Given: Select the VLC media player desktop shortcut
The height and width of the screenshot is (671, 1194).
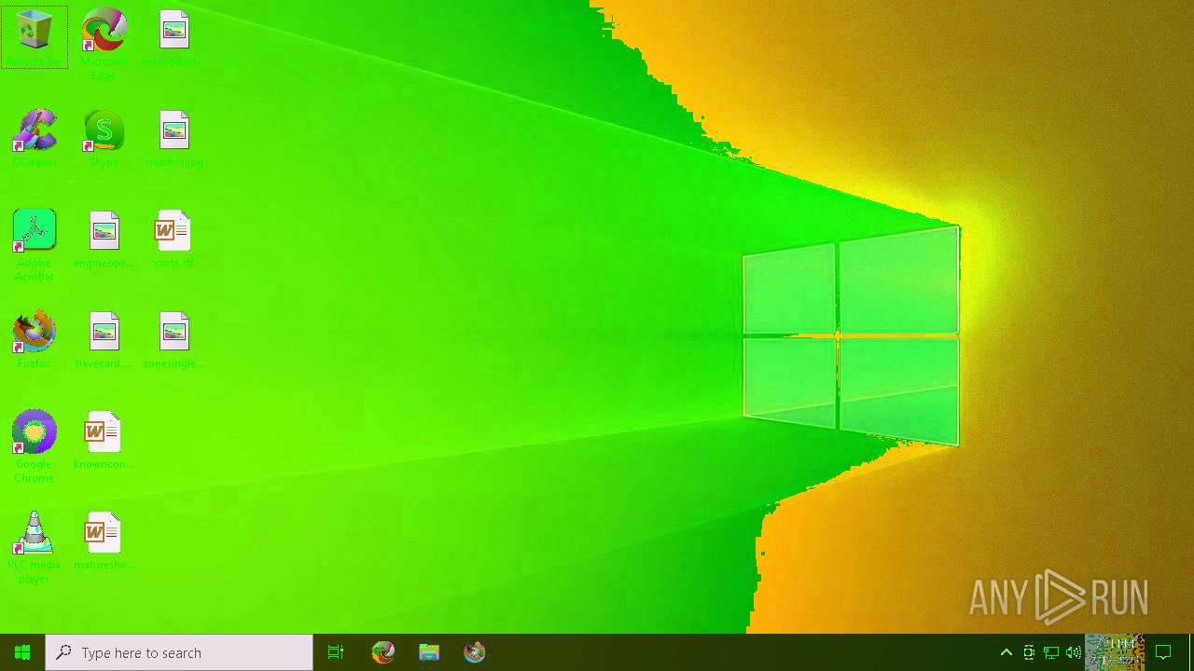Looking at the screenshot, I should (35, 547).
